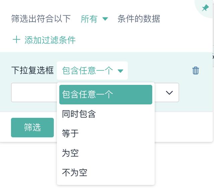Click the 所有 match-mode label
The width and height of the screenshot is (214, 188).
(89, 19)
